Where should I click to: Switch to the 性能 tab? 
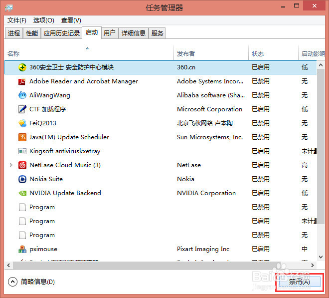[32, 33]
